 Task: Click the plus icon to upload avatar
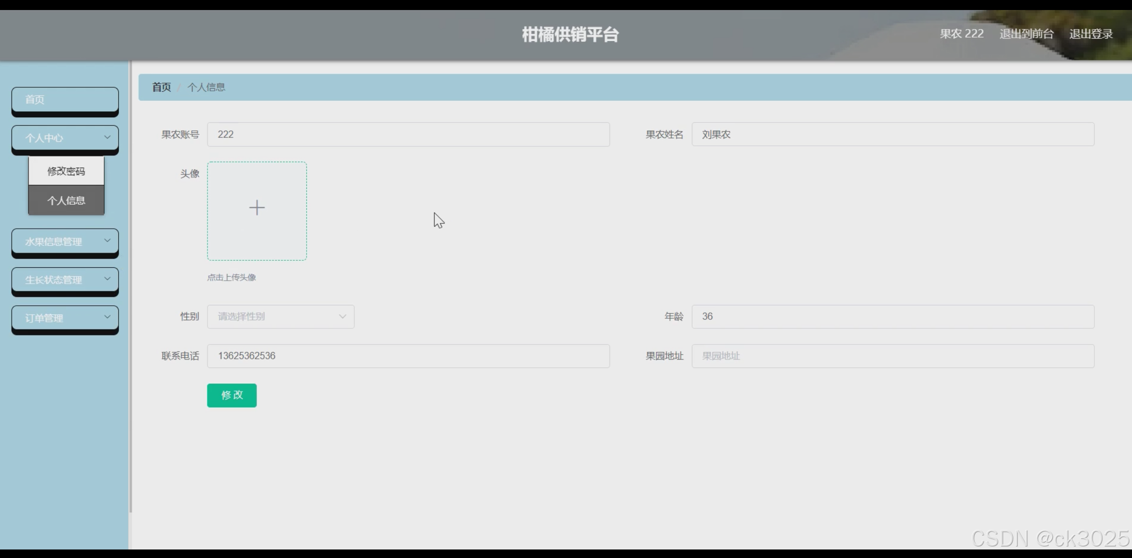tap(257, 208)
